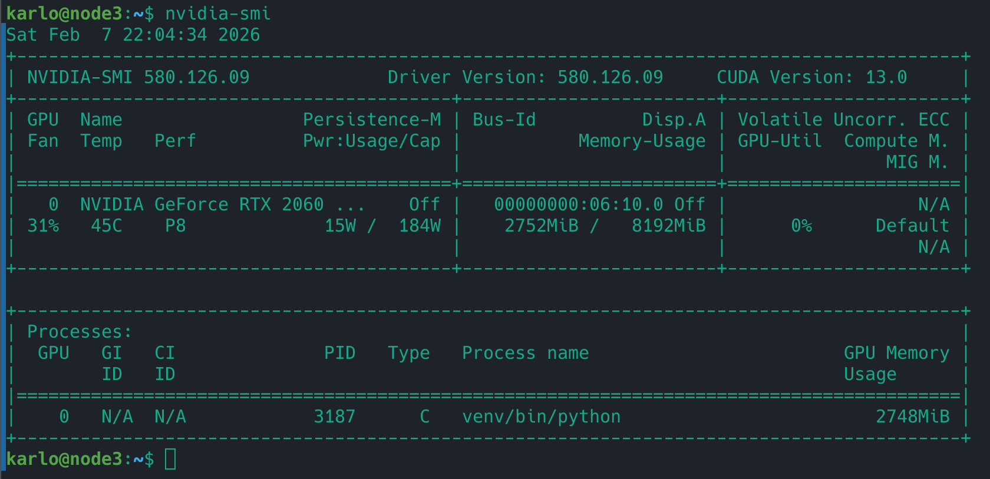Click bus id '00000000:06:10.0'
Viewport: 990px width, 479px height.
coord(579,204)
